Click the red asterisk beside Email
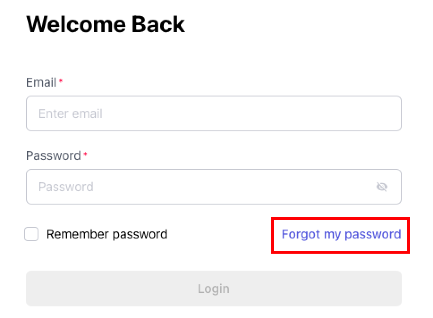 [61, 81]
